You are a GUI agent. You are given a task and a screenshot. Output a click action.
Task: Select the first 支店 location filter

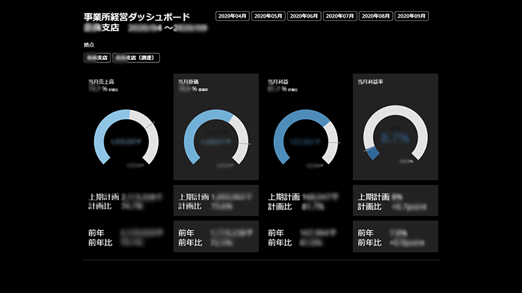(97, 58)
